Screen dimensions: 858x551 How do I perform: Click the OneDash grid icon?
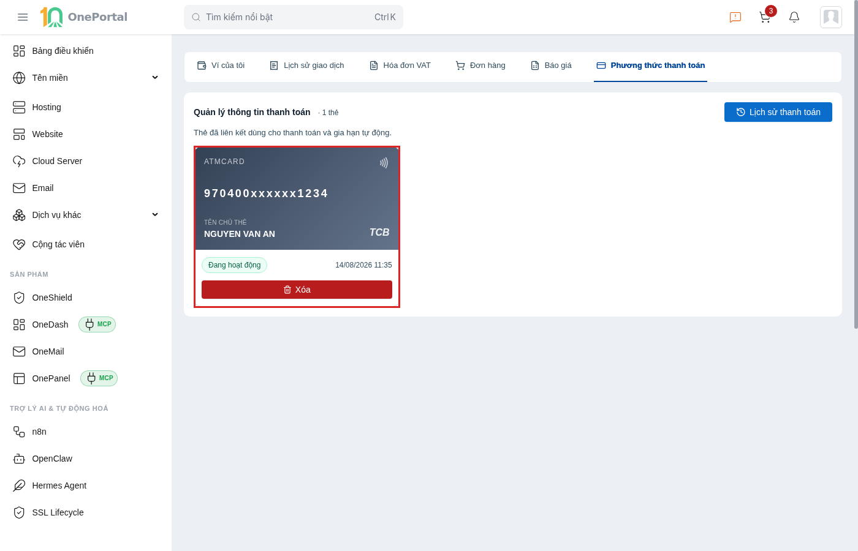pyautogui.click(x=19, y=324)
